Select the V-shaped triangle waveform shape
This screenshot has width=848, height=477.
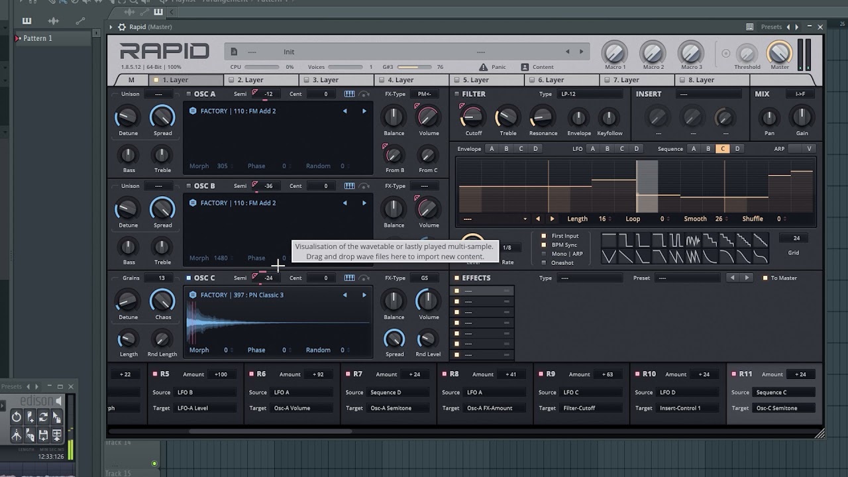608,256
